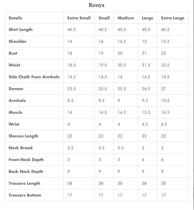Click the Daman row label
Image resolution: width=194 pixels, height=210 pixels.
(x=16, y=89)
